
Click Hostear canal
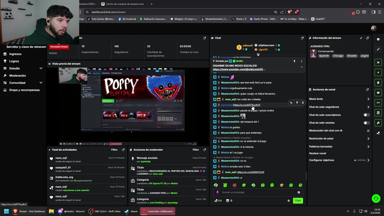[x=317, y=153]
